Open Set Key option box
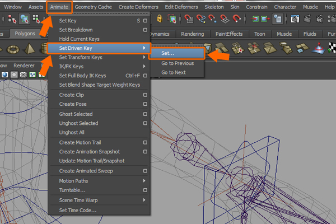Image resolution: width=336 pixels, height=224 pixels. [145, 21]
